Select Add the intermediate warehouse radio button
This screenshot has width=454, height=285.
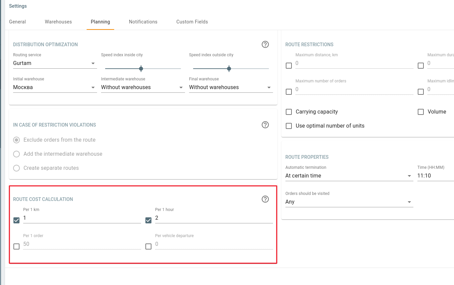click(16, 154)
